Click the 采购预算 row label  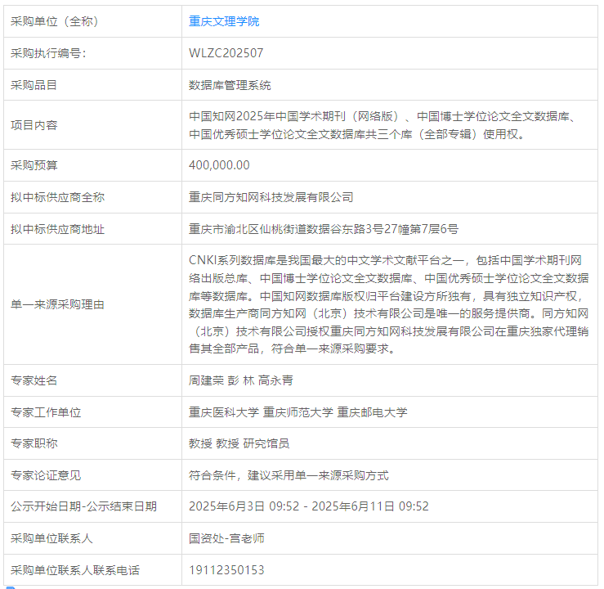click(x=34, y=165)
